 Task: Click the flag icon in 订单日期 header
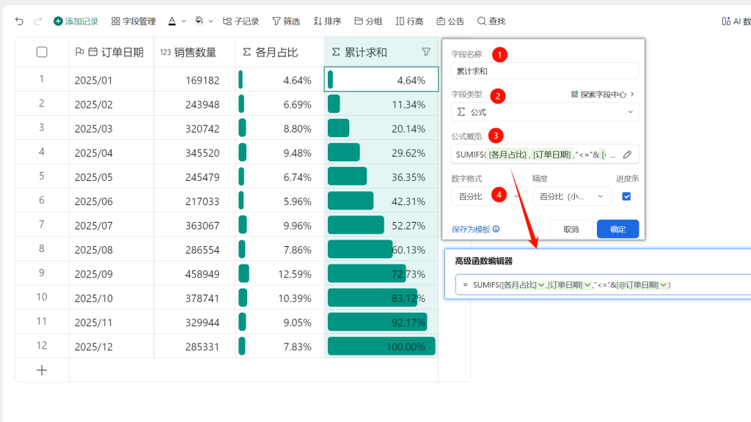click(79, 52)
